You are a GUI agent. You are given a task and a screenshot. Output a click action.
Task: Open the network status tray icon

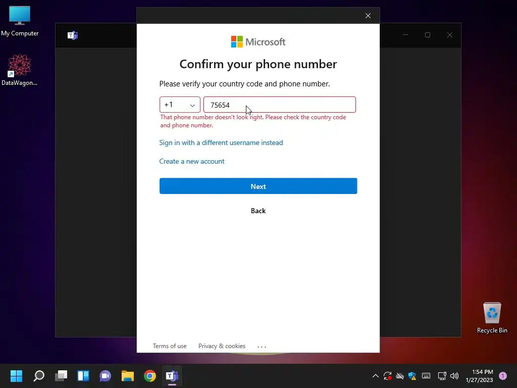click(x=442, y=376)
